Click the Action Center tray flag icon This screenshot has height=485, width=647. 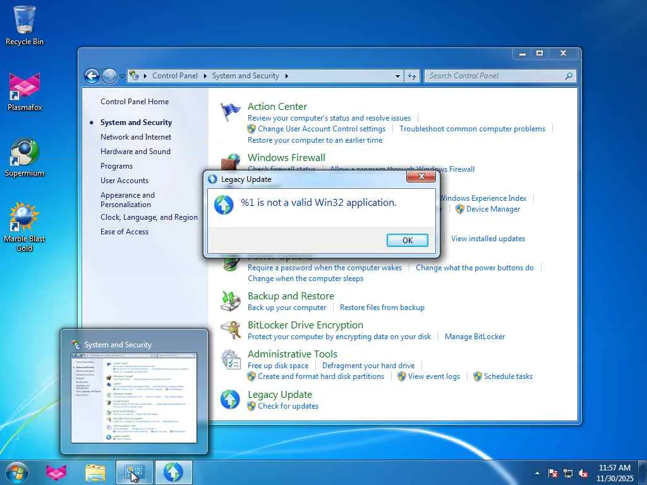(553, 473)
